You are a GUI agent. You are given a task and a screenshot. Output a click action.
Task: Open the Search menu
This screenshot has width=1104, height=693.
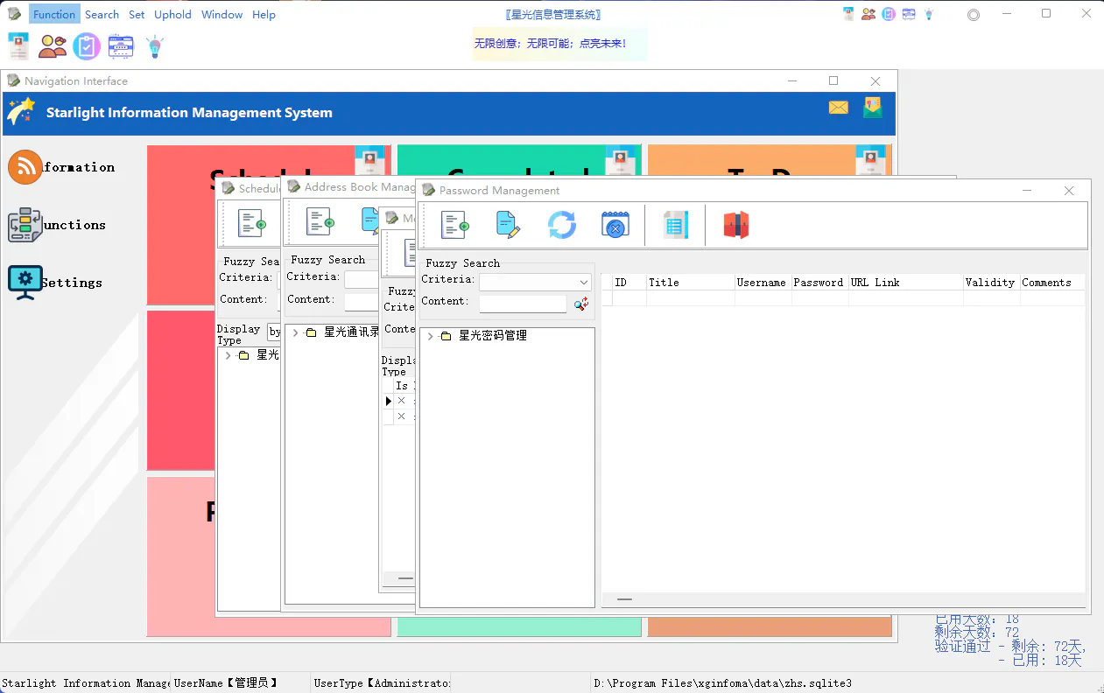[x=102, y=14]
